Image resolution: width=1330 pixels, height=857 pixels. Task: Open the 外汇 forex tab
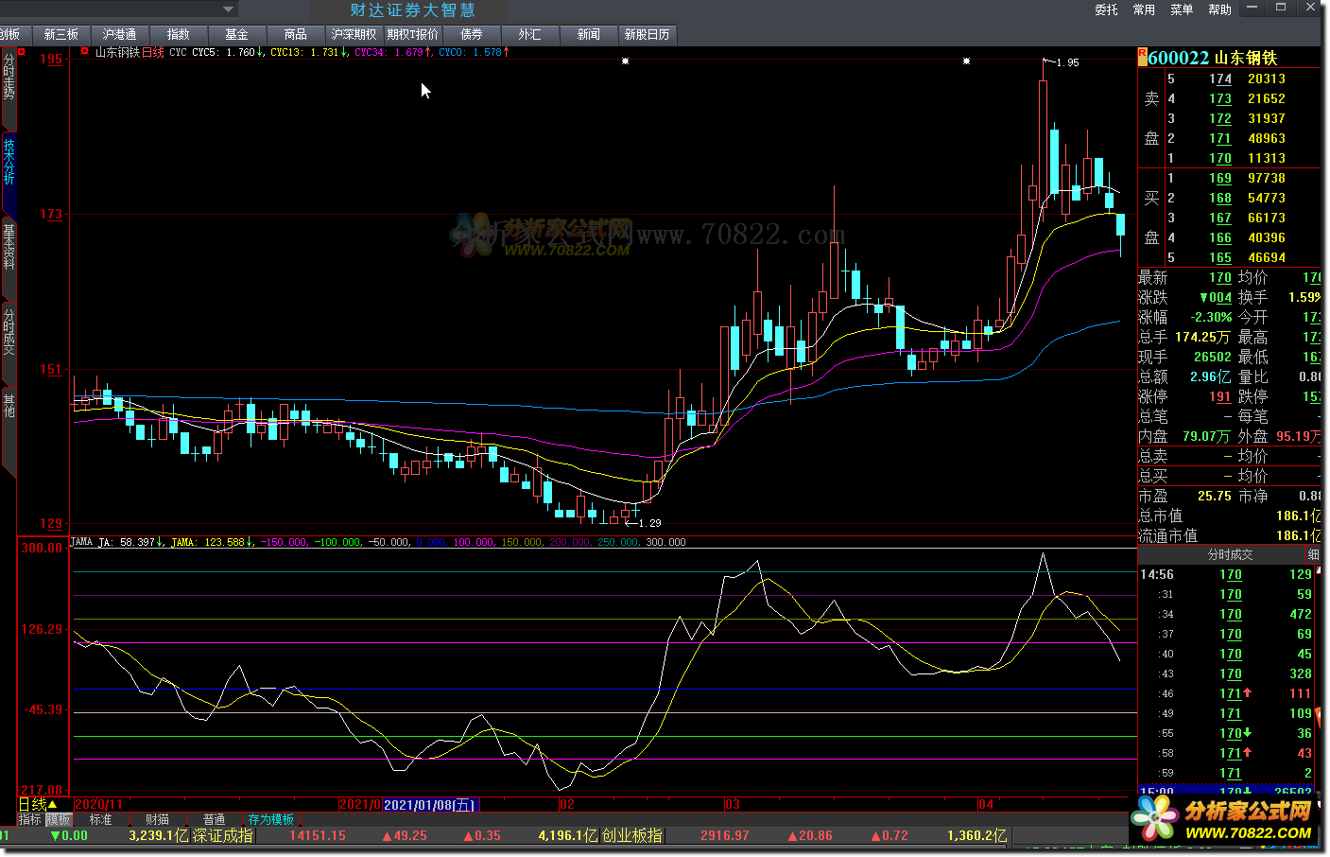[x=530, y=34]
